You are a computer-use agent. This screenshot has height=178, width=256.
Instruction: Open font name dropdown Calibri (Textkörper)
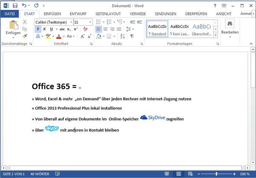coord(71,22)
